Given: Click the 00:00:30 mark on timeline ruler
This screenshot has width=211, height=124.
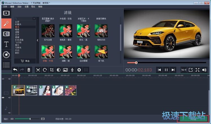Looking at the screenshot, I should pyautogui.click(x=114, y=75).
